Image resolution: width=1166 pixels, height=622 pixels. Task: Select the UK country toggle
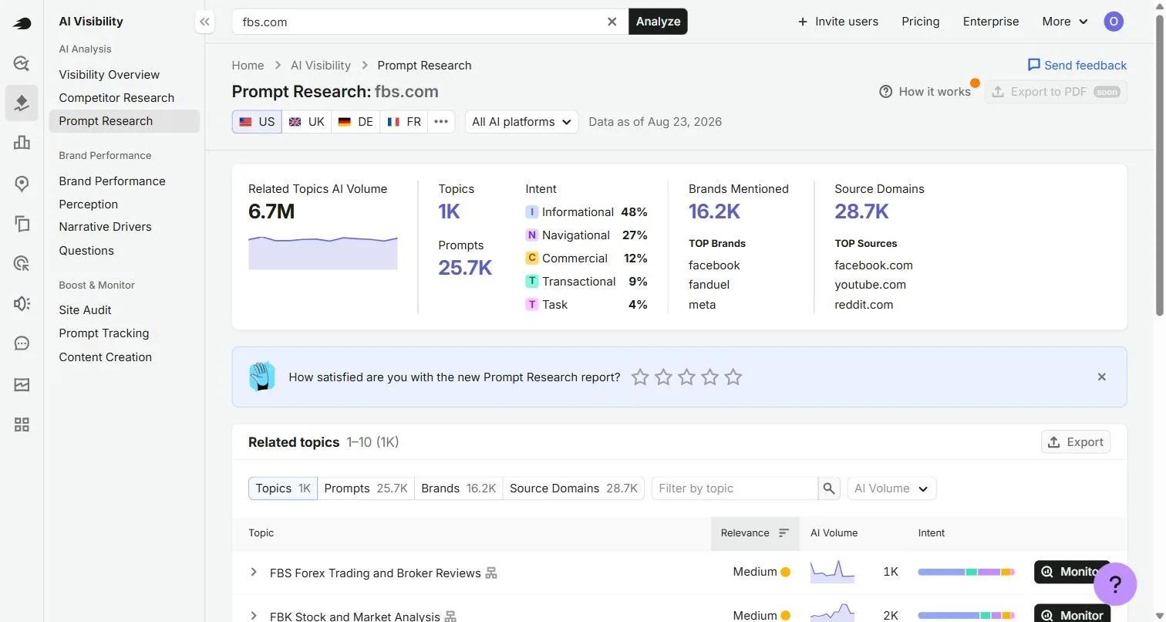306,121
